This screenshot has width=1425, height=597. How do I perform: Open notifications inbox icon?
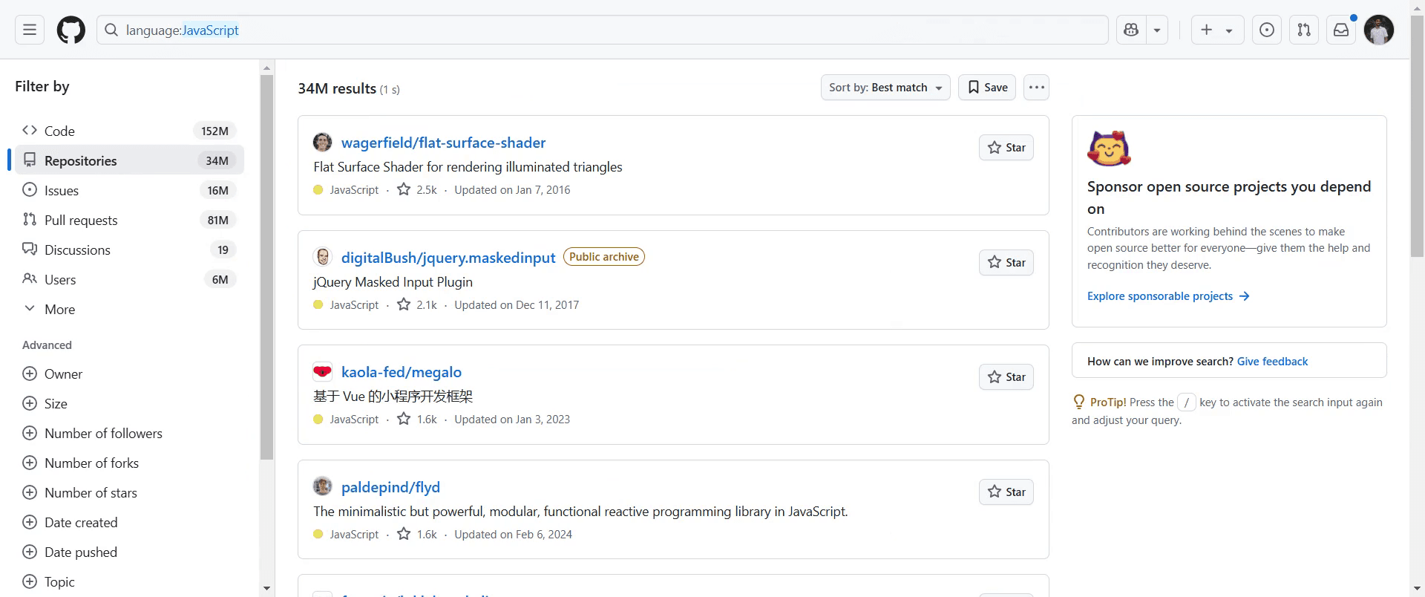coord(1341,30)
